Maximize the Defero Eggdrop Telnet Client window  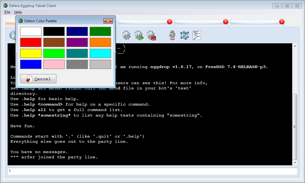coord(287,5)
